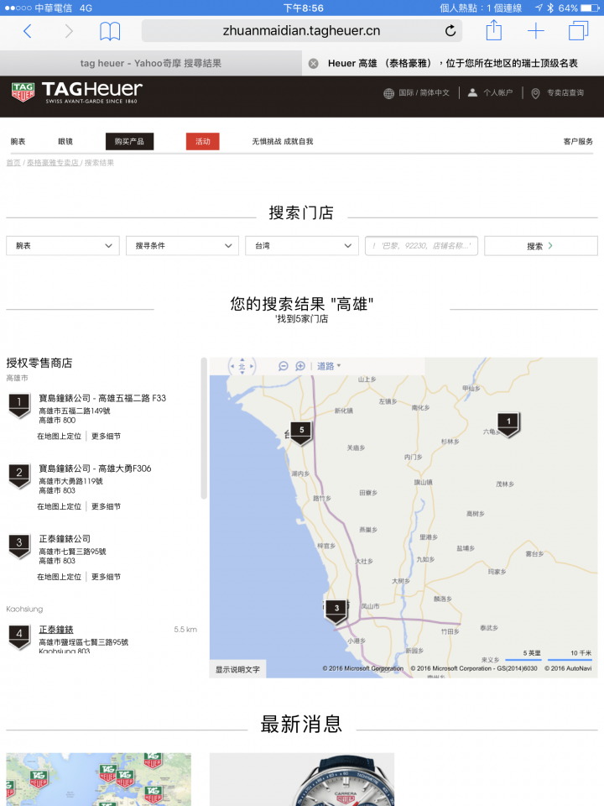Open the Safari share sheet icon
Viewport: 604px width, 806px height.
[x=493, y=30]
